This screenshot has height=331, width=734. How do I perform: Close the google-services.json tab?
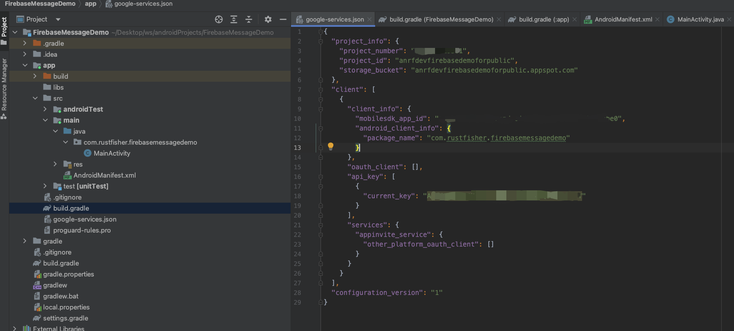coord(369,19)
